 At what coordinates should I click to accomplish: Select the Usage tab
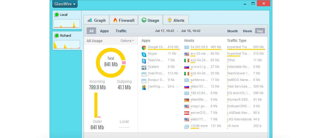(x=150, y=20)
